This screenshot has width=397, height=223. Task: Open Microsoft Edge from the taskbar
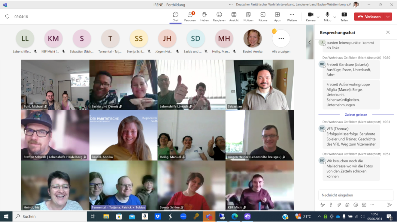(235, 216)
